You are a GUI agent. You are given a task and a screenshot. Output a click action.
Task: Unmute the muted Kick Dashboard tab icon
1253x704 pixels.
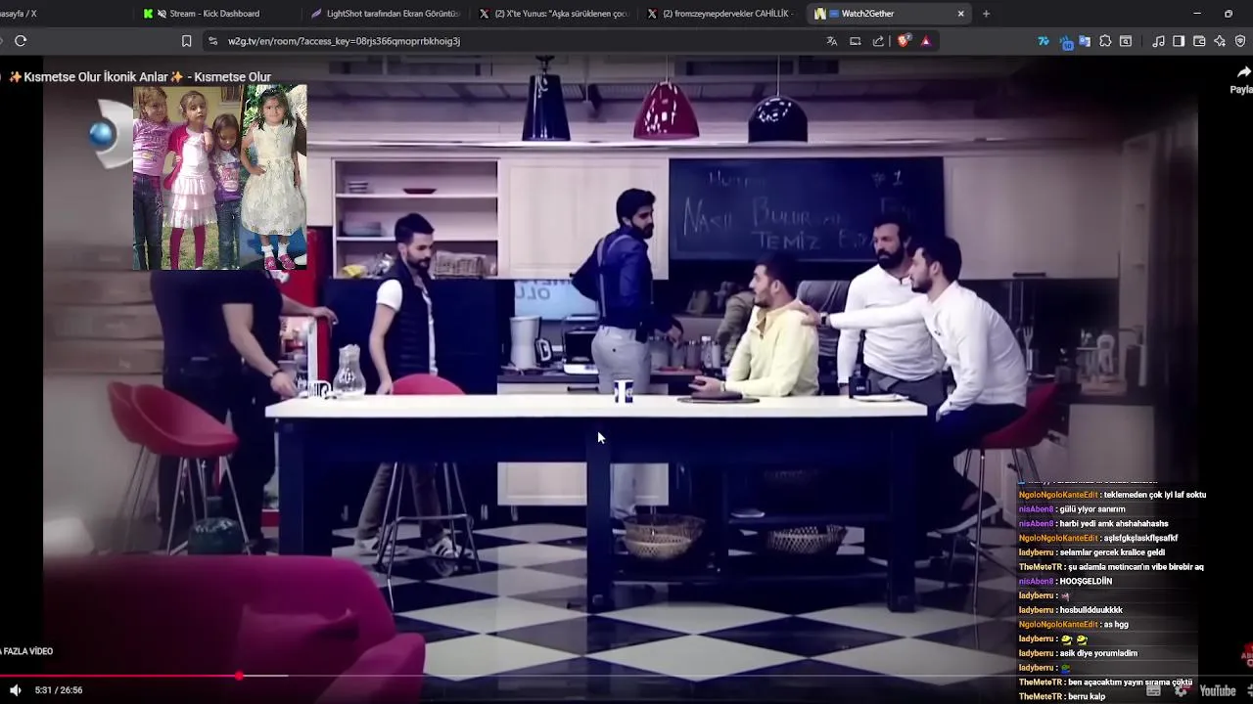point(162,14)
